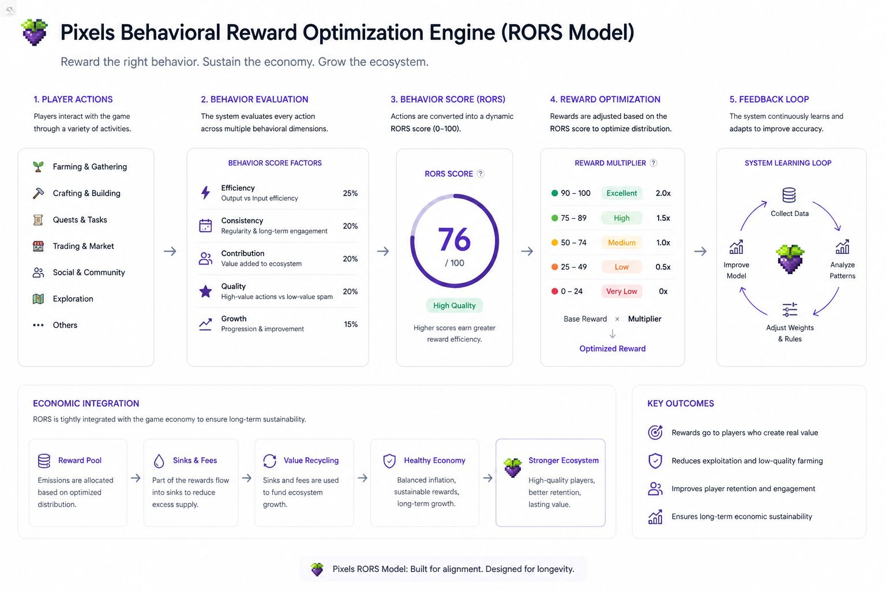This screenshot has width=886, height=591.
Task: Click the Analyze Patterns chart icon
Action: (x=842, y=247)
